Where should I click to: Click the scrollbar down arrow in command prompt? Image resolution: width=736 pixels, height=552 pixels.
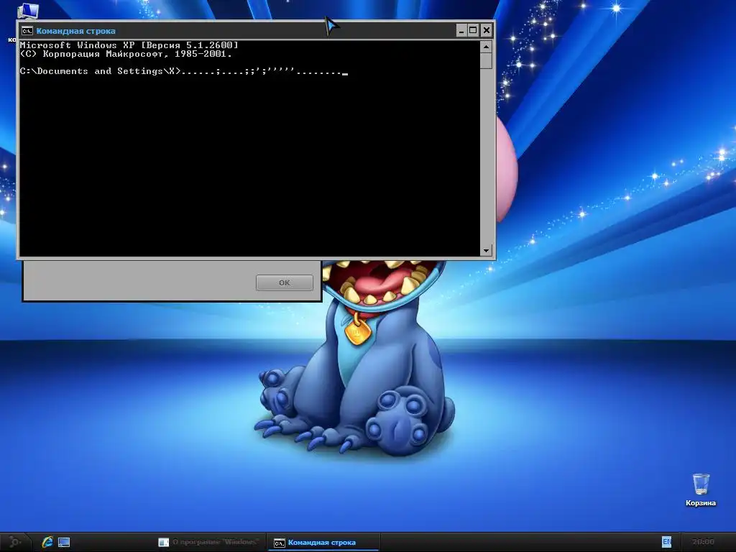(486, 251)
